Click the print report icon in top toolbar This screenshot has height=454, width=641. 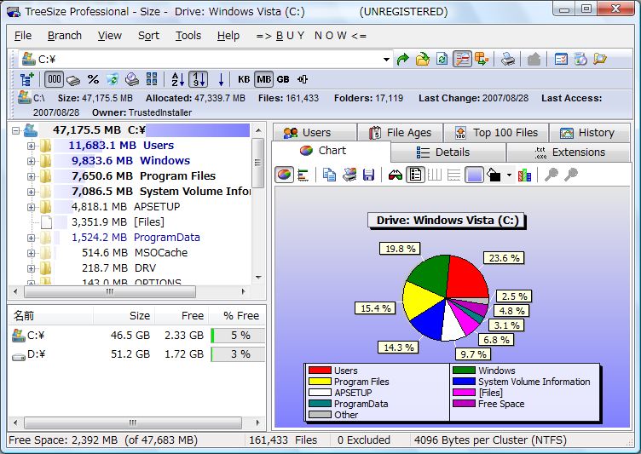pos(508,60)
